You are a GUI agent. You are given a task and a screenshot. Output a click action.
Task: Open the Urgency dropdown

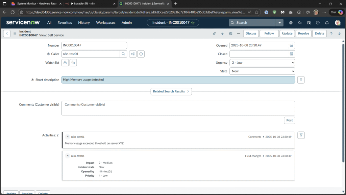click(x=262, y=63)
